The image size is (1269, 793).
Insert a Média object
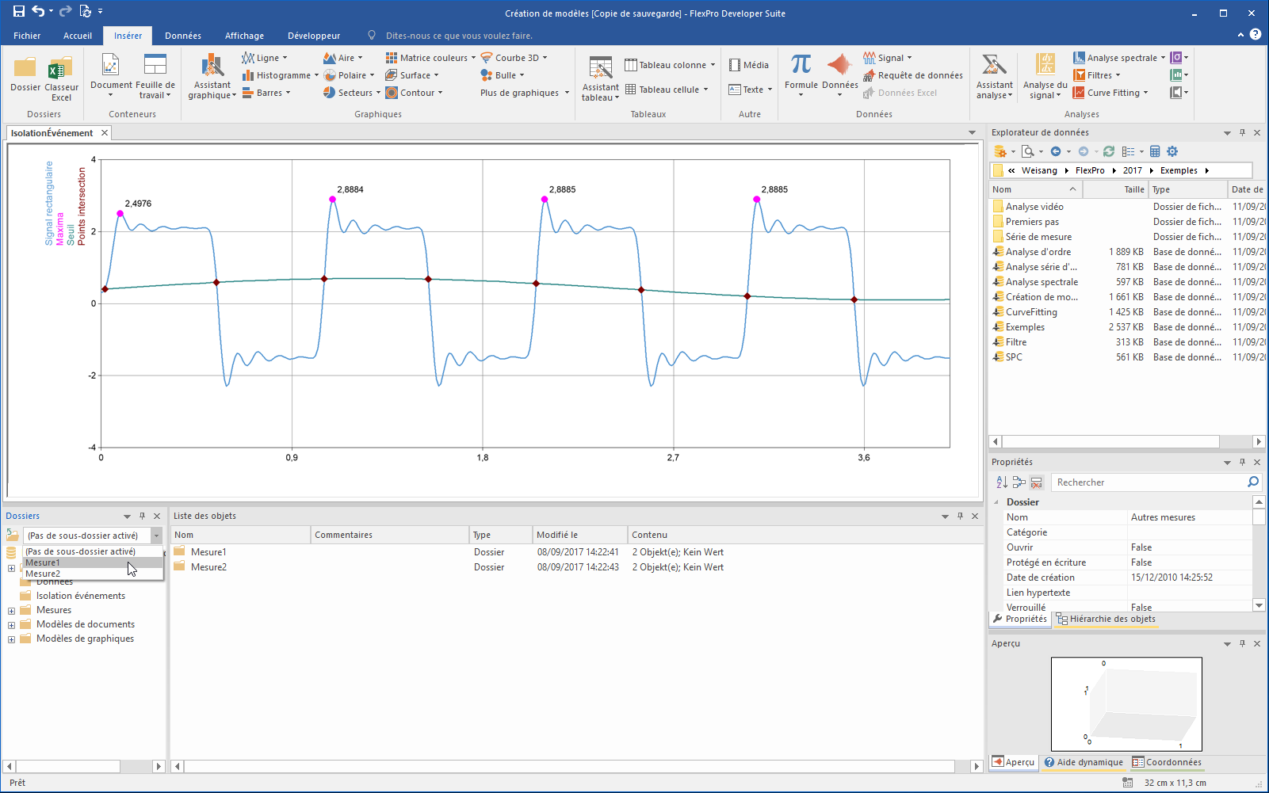pyautogui.click(x=749, y=65)
